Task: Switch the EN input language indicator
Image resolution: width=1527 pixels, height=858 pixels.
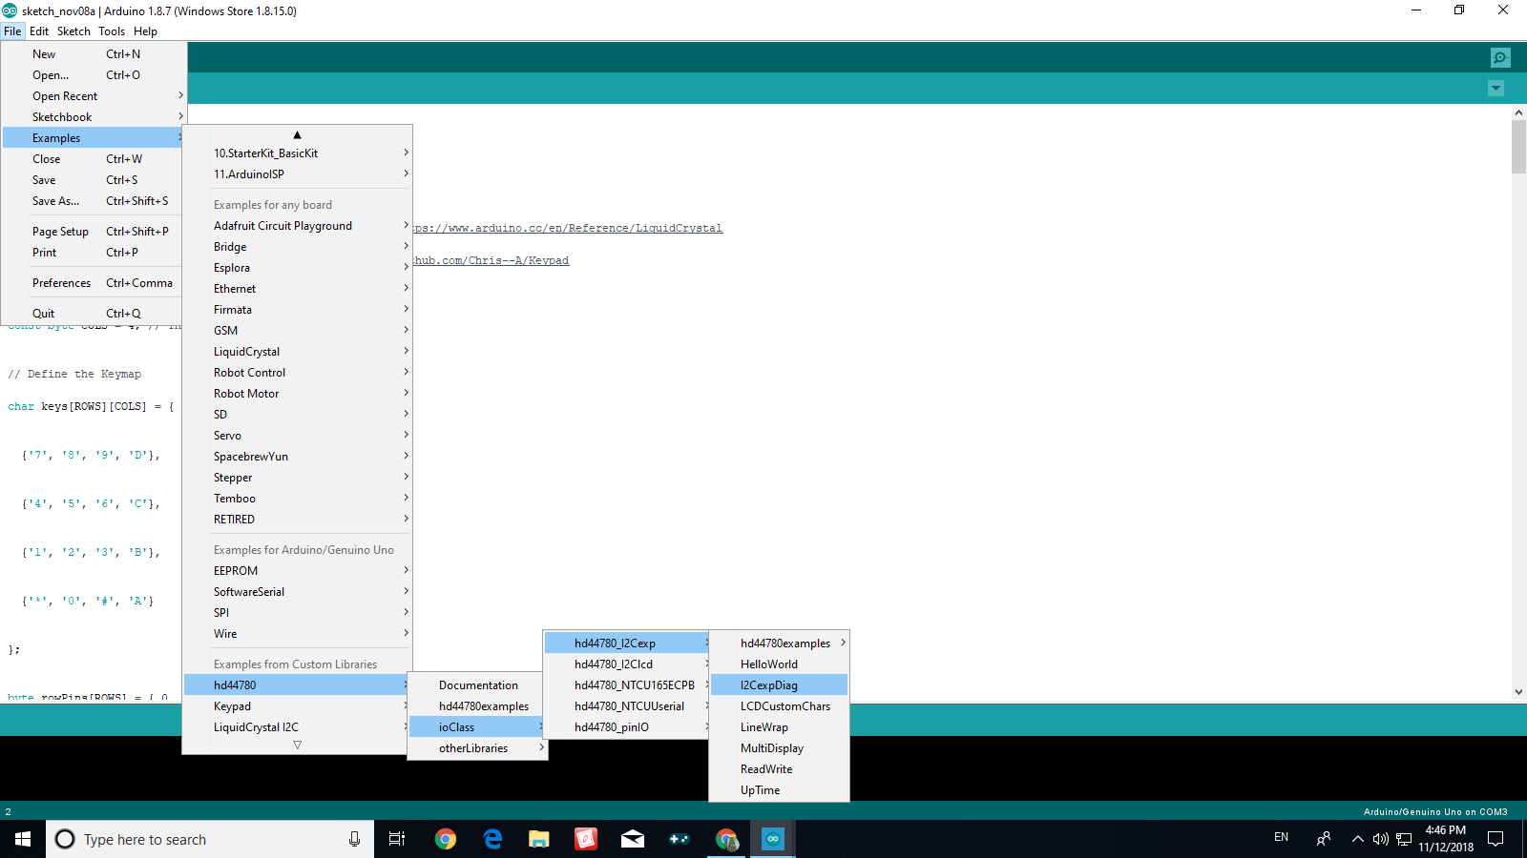Action: point(1281,838)
